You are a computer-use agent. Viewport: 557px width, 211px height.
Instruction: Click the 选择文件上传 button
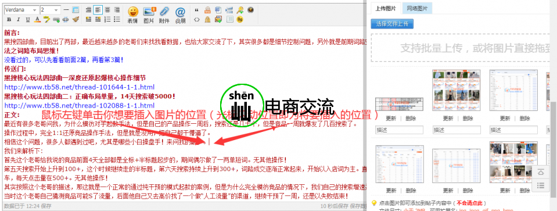392,24
